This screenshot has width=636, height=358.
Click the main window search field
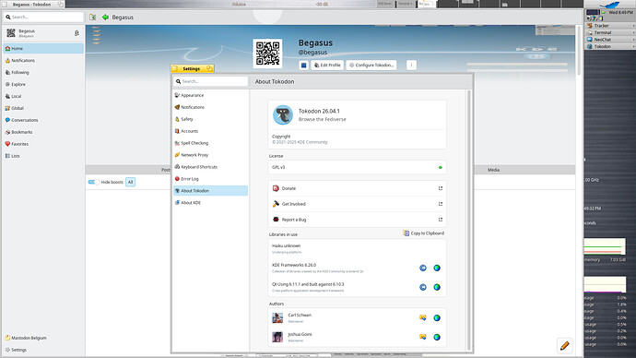pyautogui.click(x=43, y=17)
